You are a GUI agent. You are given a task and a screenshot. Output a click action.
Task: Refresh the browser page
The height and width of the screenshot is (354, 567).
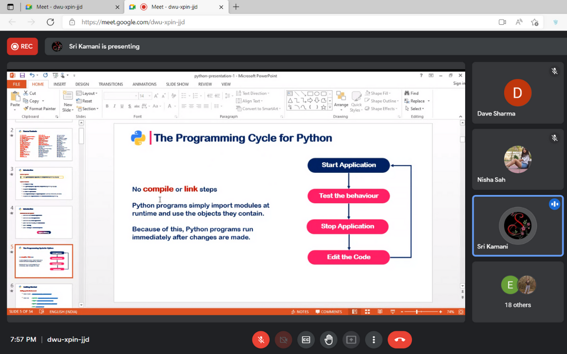pos(50,22)
